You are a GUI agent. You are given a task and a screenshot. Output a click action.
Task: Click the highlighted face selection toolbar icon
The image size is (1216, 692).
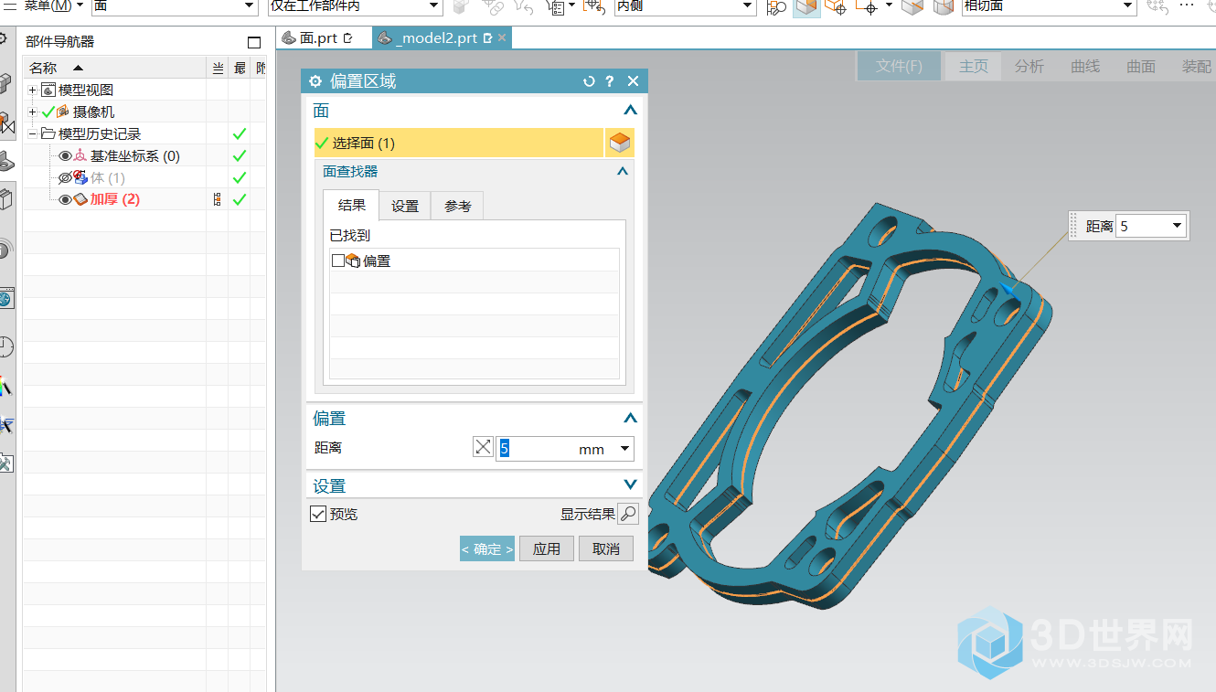tap(805, 6)
